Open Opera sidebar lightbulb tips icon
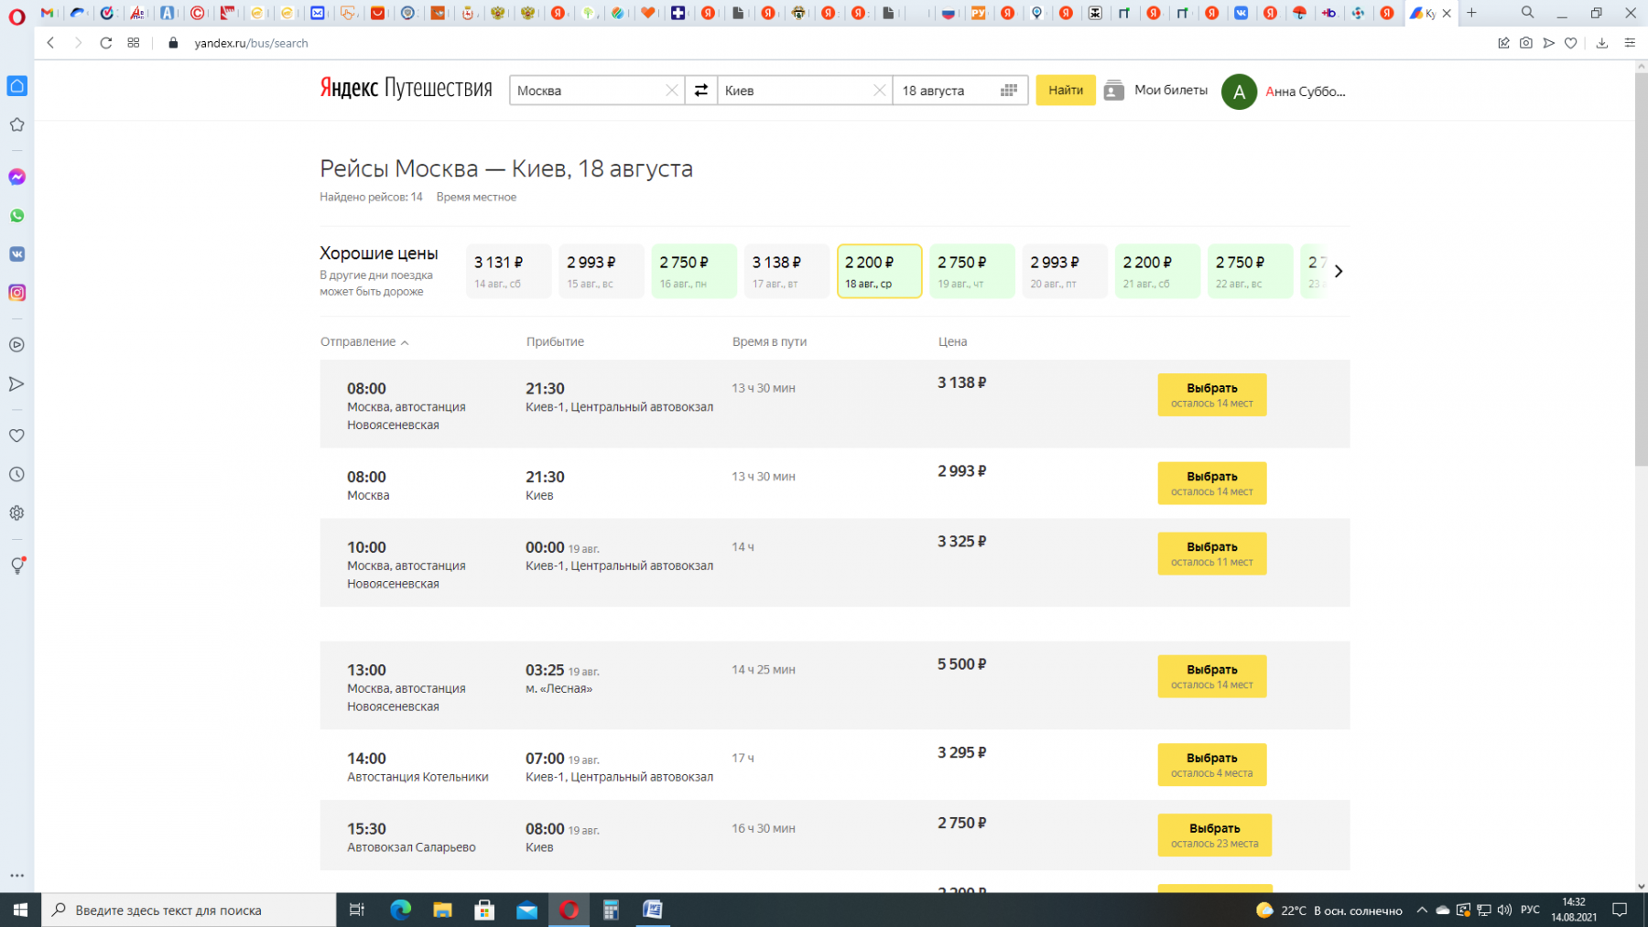The width and height of the screenshot is (1648, 927). pos(17,566)
